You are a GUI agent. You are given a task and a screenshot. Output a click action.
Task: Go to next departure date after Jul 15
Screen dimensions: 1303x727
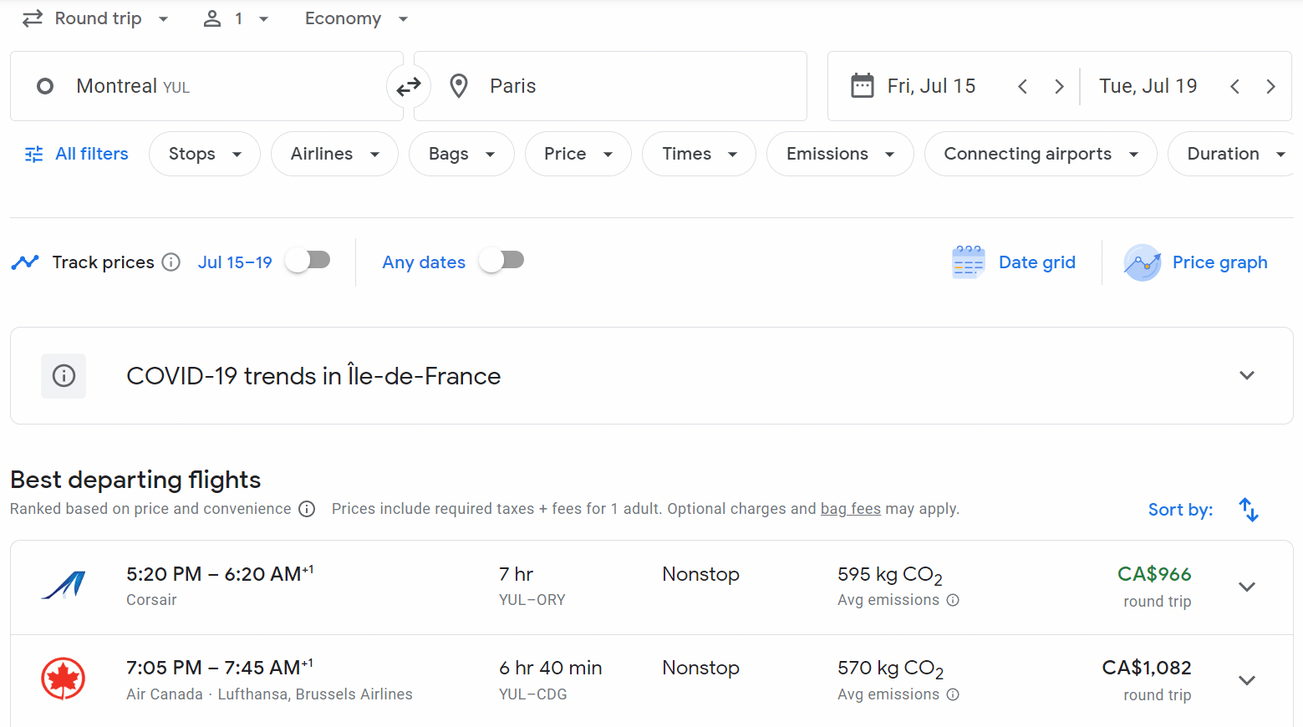(x=1059, y=86)
